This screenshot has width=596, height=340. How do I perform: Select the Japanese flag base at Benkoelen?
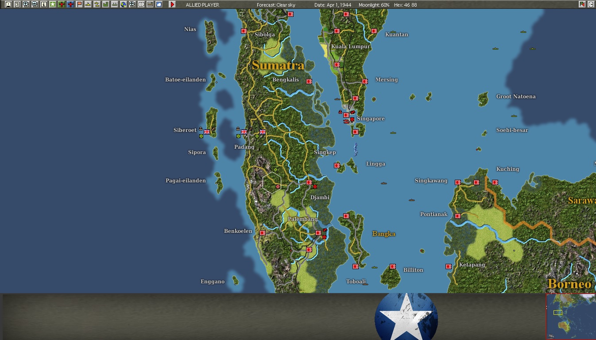click(263, 233)
